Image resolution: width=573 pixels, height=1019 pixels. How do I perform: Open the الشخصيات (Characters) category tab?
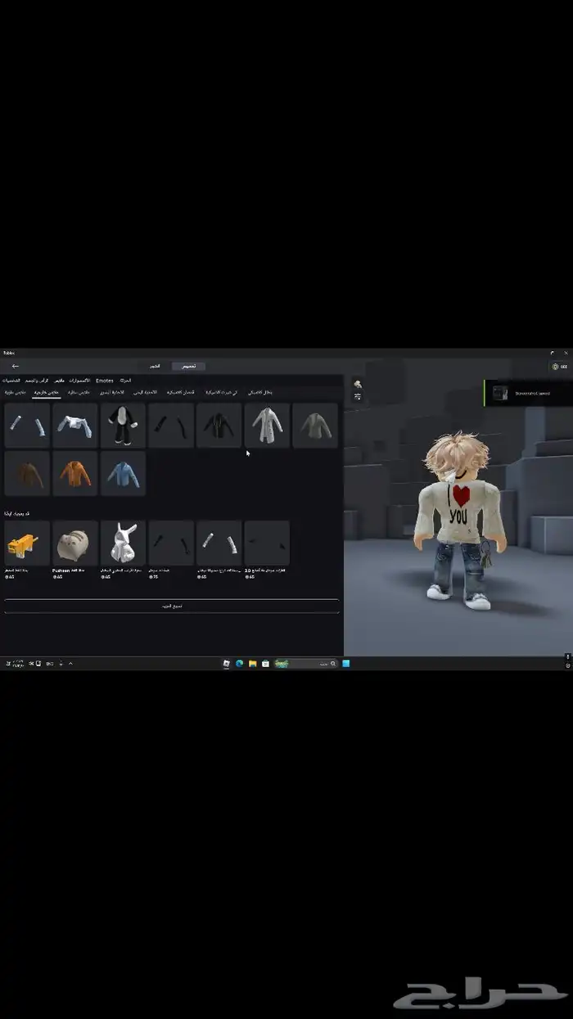tap(11, 381)
